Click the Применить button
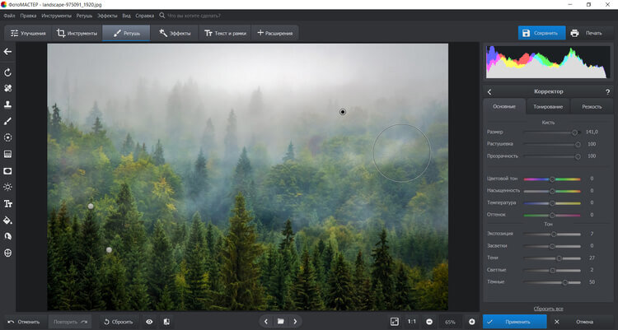Image resolution: width=618 pixels, height=330 pixels. tap(515, 322)
